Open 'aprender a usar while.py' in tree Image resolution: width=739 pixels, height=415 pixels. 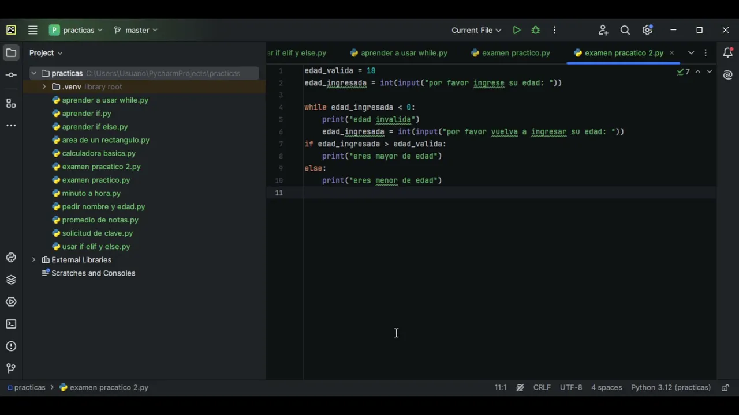(x=100, y=100)
